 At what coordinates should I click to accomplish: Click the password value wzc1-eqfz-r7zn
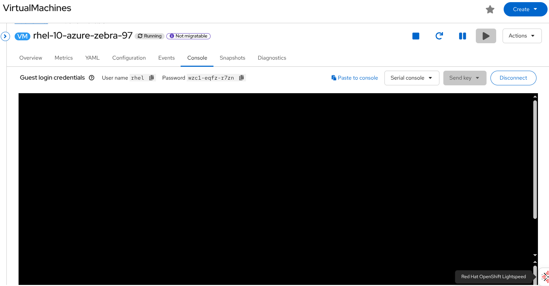point(211,78)
